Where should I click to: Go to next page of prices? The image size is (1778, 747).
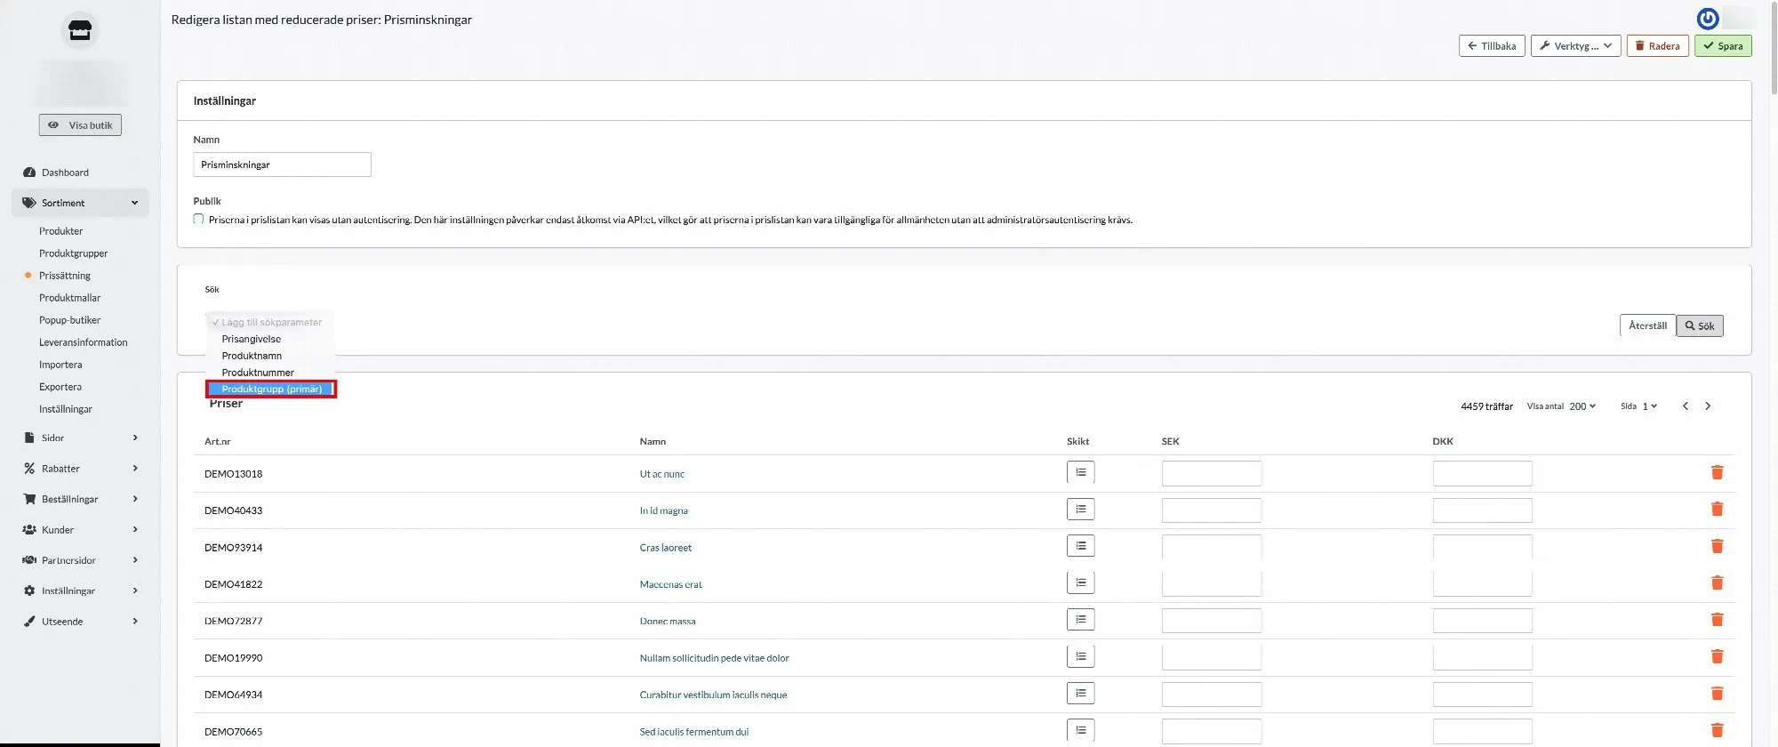click(x=1708, y=406)
